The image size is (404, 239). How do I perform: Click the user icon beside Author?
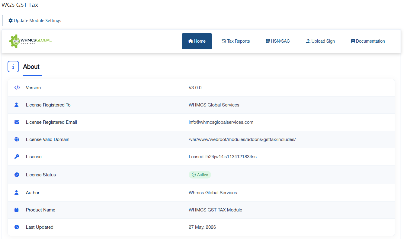tap(17, 193)
